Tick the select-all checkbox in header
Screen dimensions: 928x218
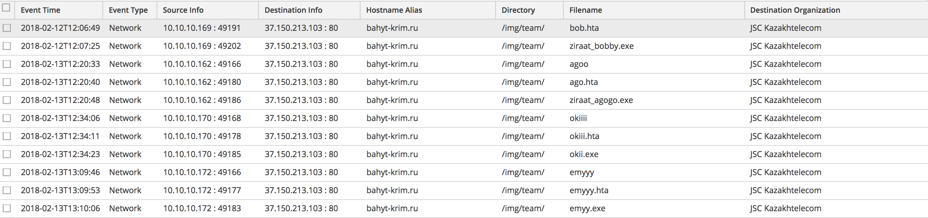coord(6,8)
